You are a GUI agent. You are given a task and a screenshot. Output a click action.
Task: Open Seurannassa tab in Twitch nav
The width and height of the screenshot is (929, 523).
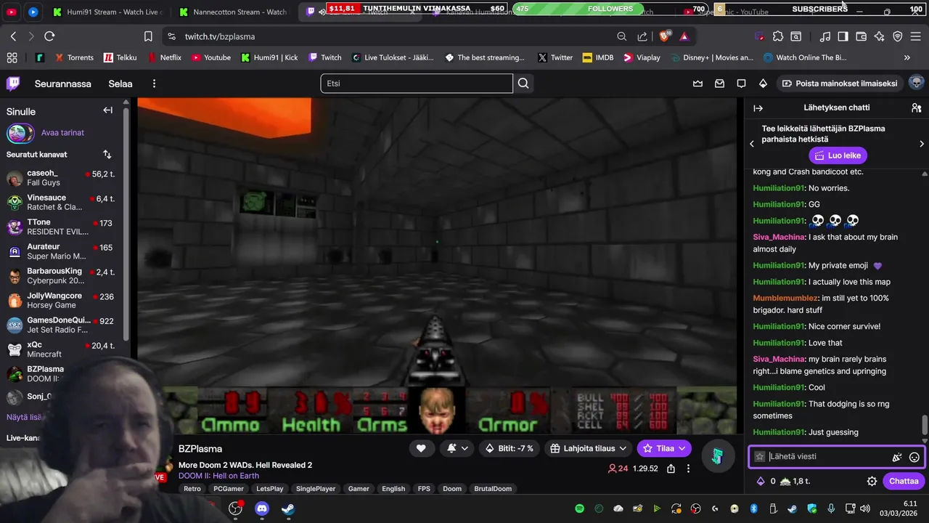(x=63, y=84)
